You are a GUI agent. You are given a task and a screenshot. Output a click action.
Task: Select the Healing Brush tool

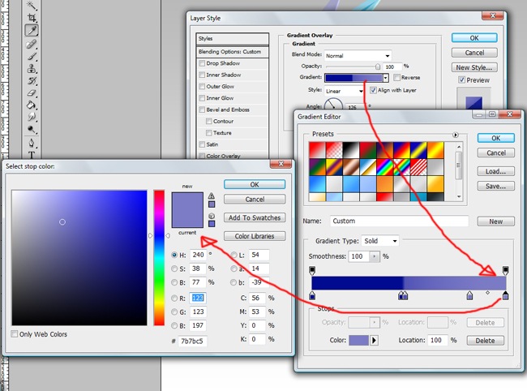(32, 44)
